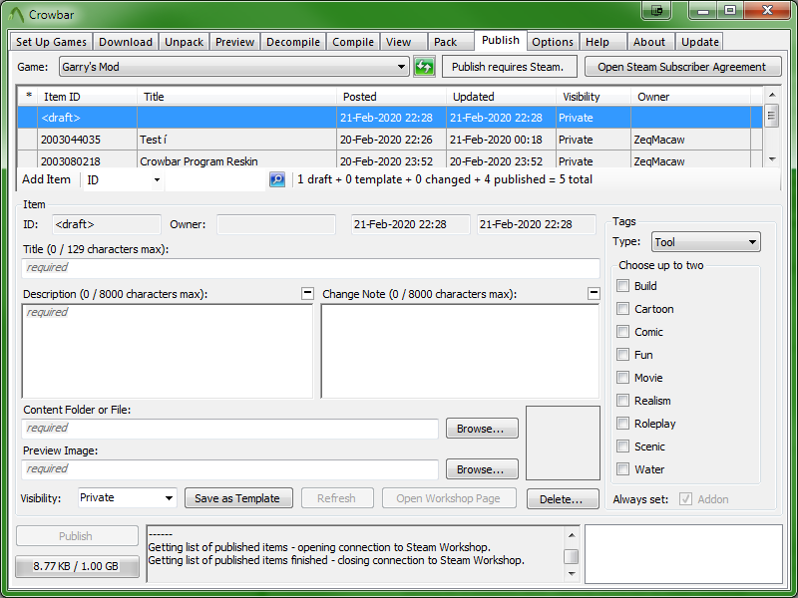798x598 pixels.
Task: Click the Delete... button
Action: click(x=563, y=499)
